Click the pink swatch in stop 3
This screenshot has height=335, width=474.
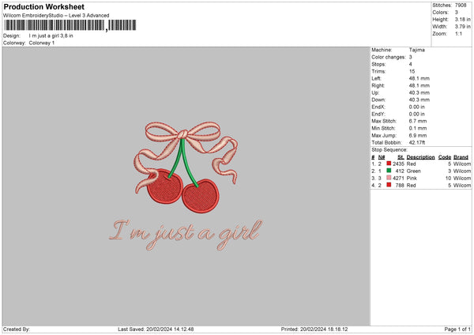pos(389,178)
